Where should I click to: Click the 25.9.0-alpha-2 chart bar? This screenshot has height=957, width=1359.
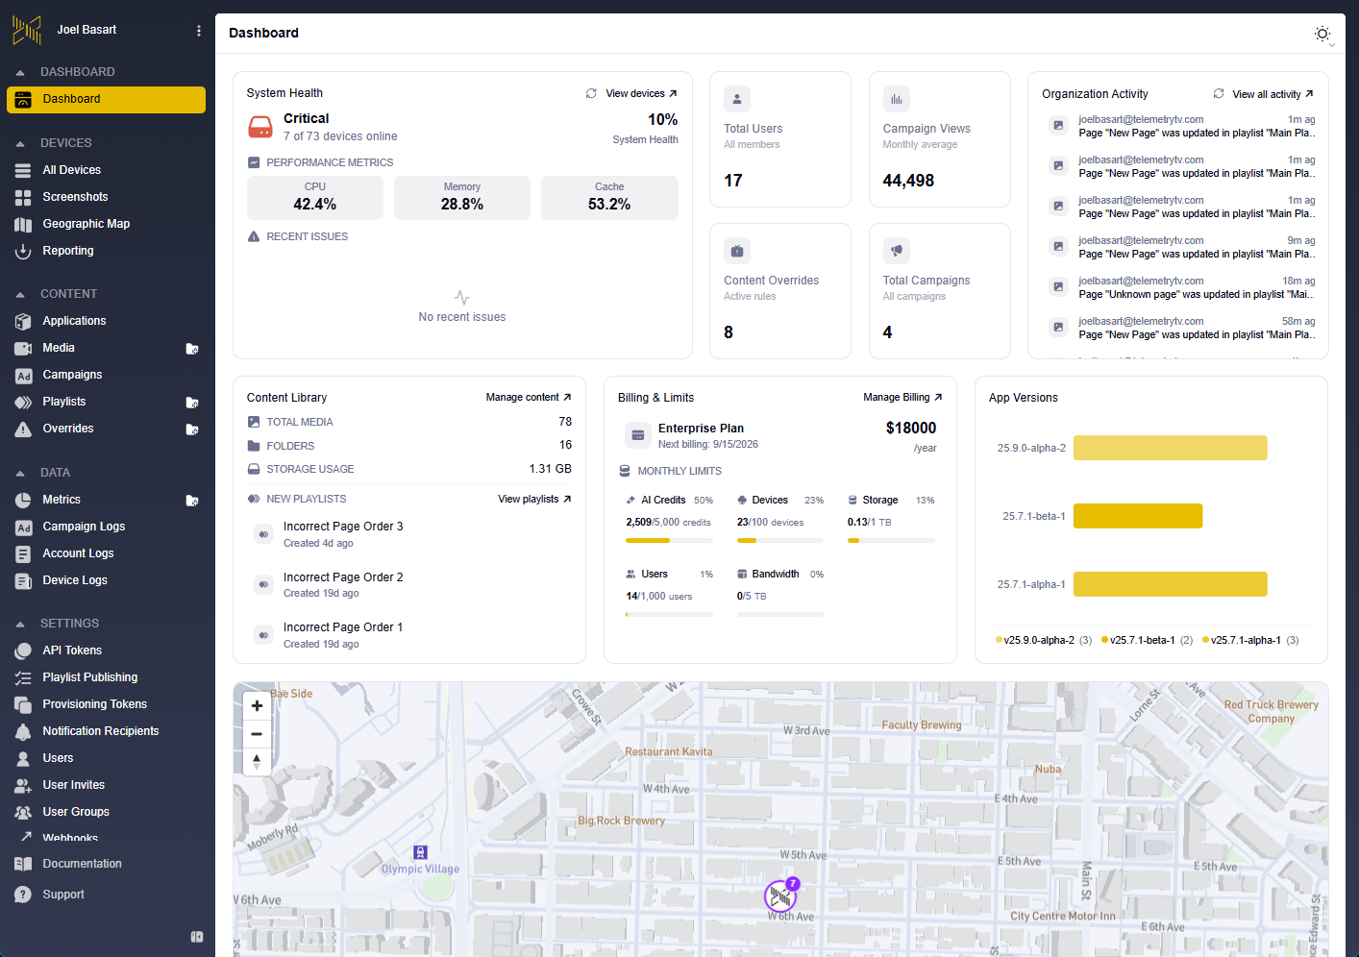click(x=1170, y=449)
